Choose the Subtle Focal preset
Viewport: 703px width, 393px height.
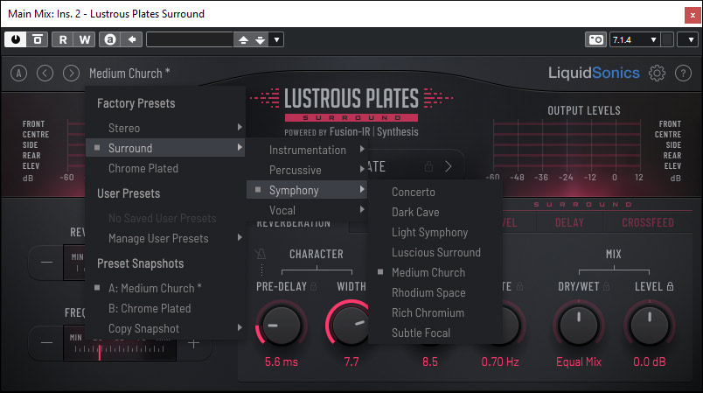435,333
